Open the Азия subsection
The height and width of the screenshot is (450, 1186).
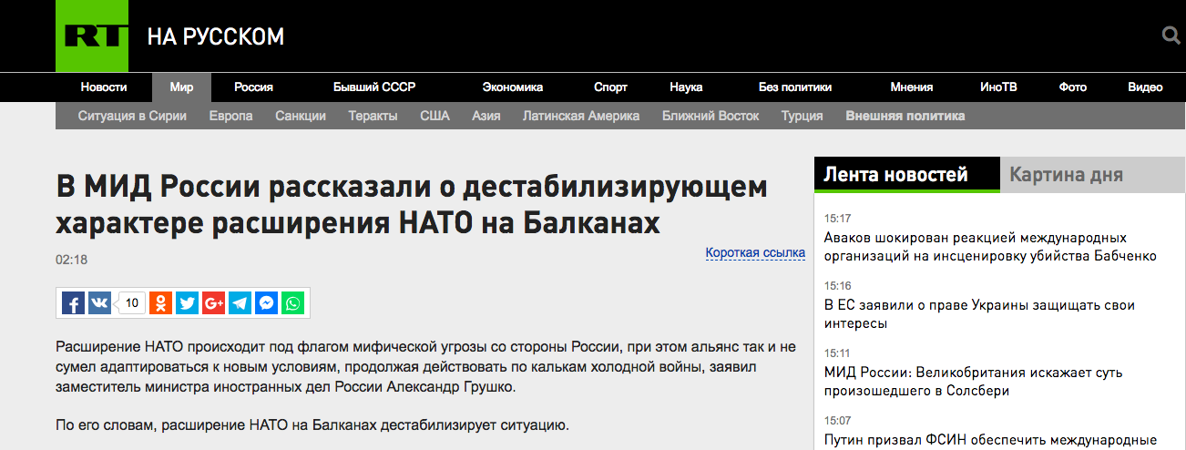pos(486,116)
